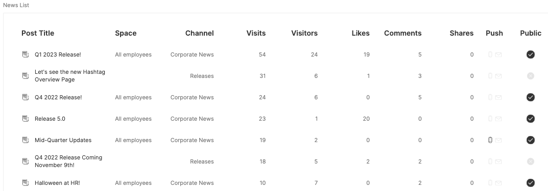Click the active mobile push icon for Mid-Quarter Updates

click(x=490, y=140)
